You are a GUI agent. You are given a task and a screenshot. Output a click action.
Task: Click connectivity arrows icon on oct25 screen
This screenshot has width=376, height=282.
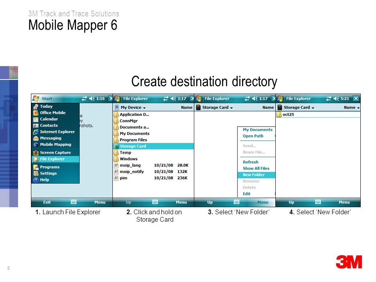[329, 99]
